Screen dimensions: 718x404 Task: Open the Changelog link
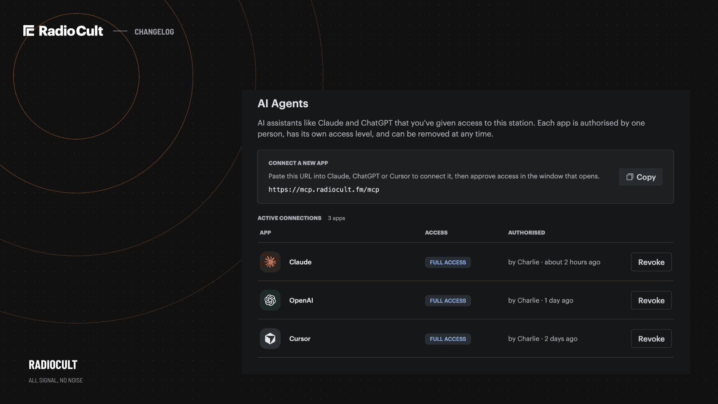[154, 32]
